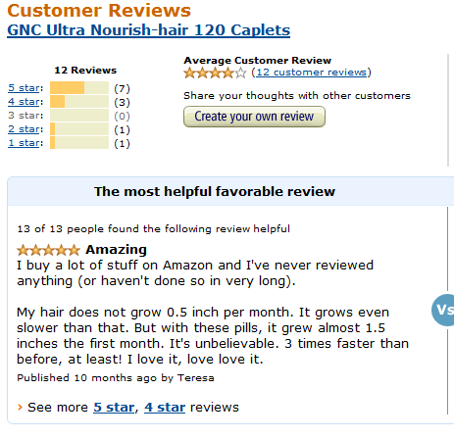This screenshot has width=454, height=439.
Task: Select the 2 star rating filter link
Action: coord(25,129)
